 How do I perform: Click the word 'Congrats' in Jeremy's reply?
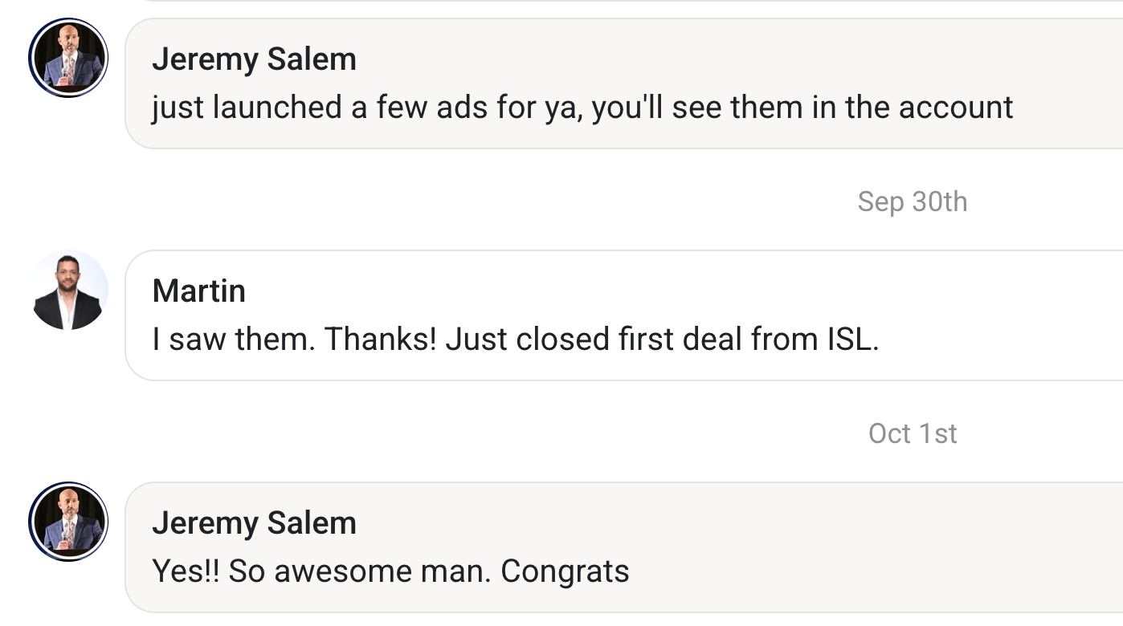(565, 571)
